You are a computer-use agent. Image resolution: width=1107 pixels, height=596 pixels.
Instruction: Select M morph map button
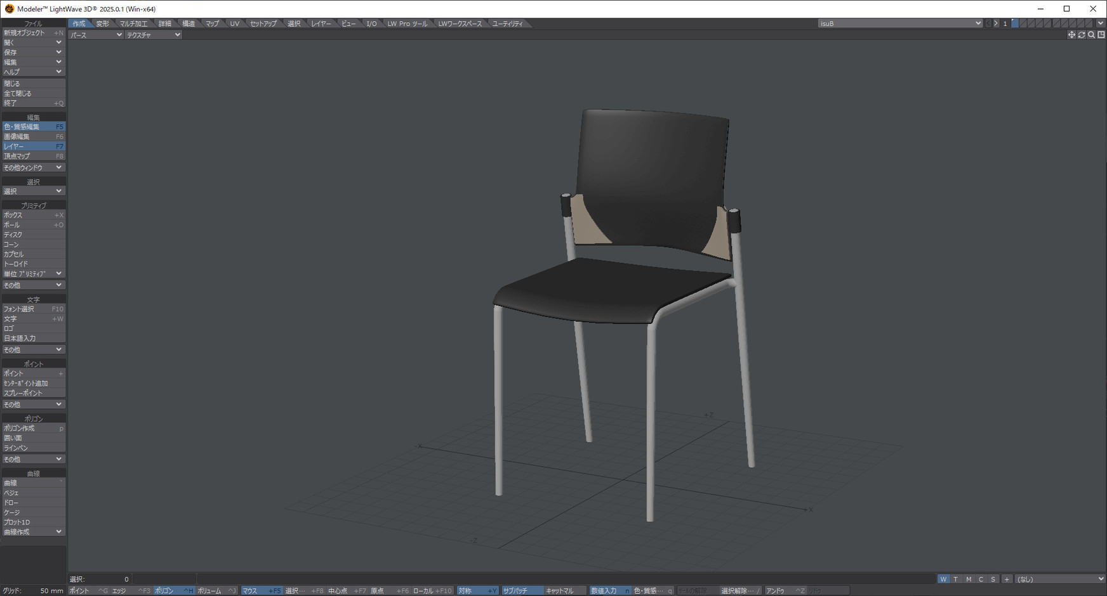tap(969, 579)
